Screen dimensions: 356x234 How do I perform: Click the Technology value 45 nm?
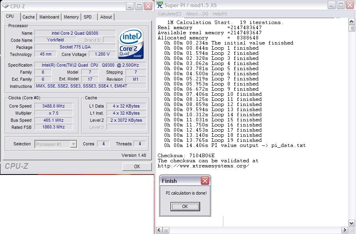(x=45, y=54)
